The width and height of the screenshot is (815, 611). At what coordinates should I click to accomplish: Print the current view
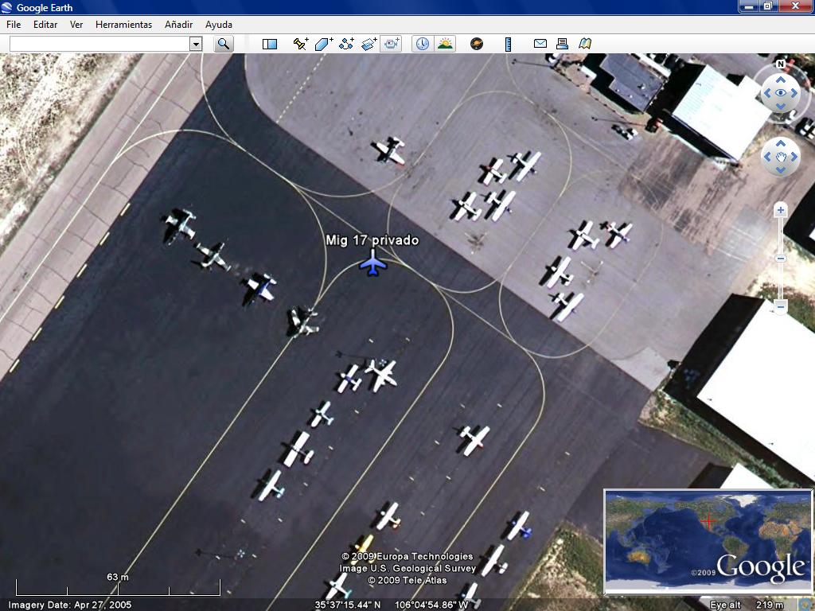pyautogui.click(x=563, y=44)
